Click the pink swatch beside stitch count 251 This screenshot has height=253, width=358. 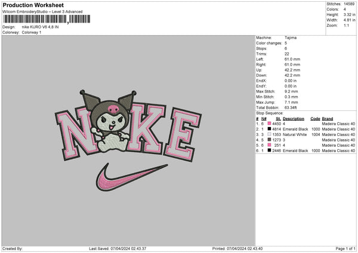270,145
